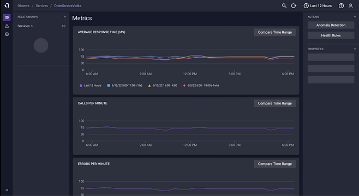Click the Services count 10

point(63,26)
